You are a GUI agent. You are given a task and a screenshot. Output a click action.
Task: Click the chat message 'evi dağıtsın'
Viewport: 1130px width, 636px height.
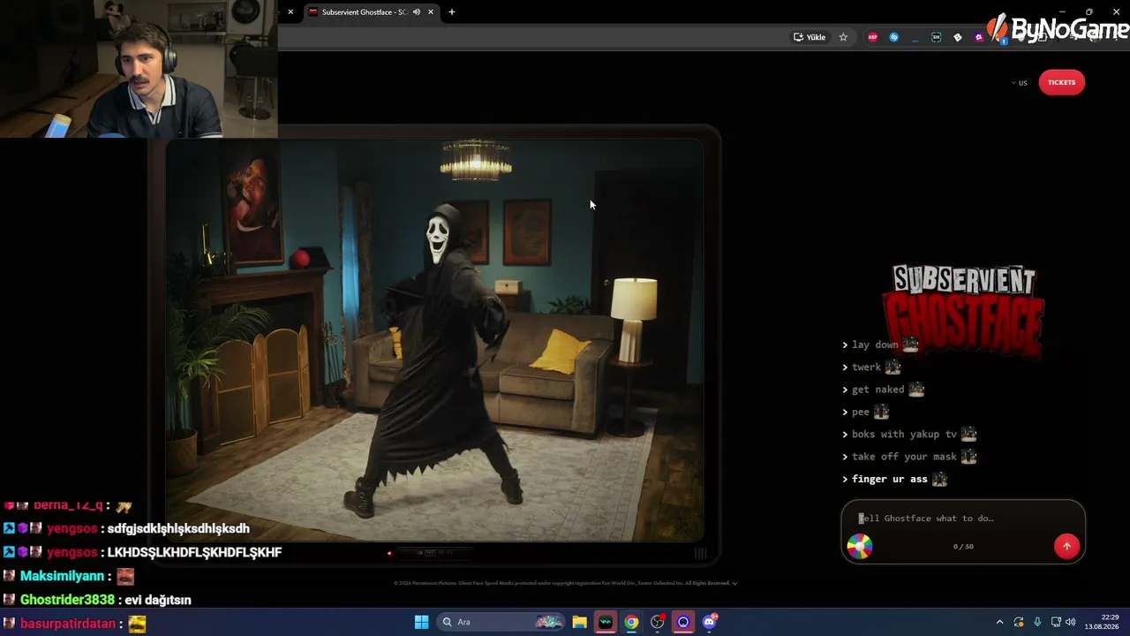[158, 600]
